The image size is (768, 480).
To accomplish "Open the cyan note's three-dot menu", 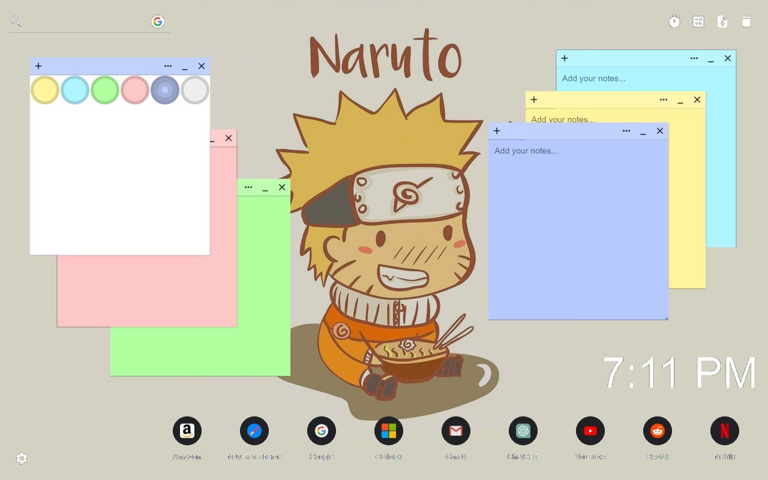I will tap(694, 58).
